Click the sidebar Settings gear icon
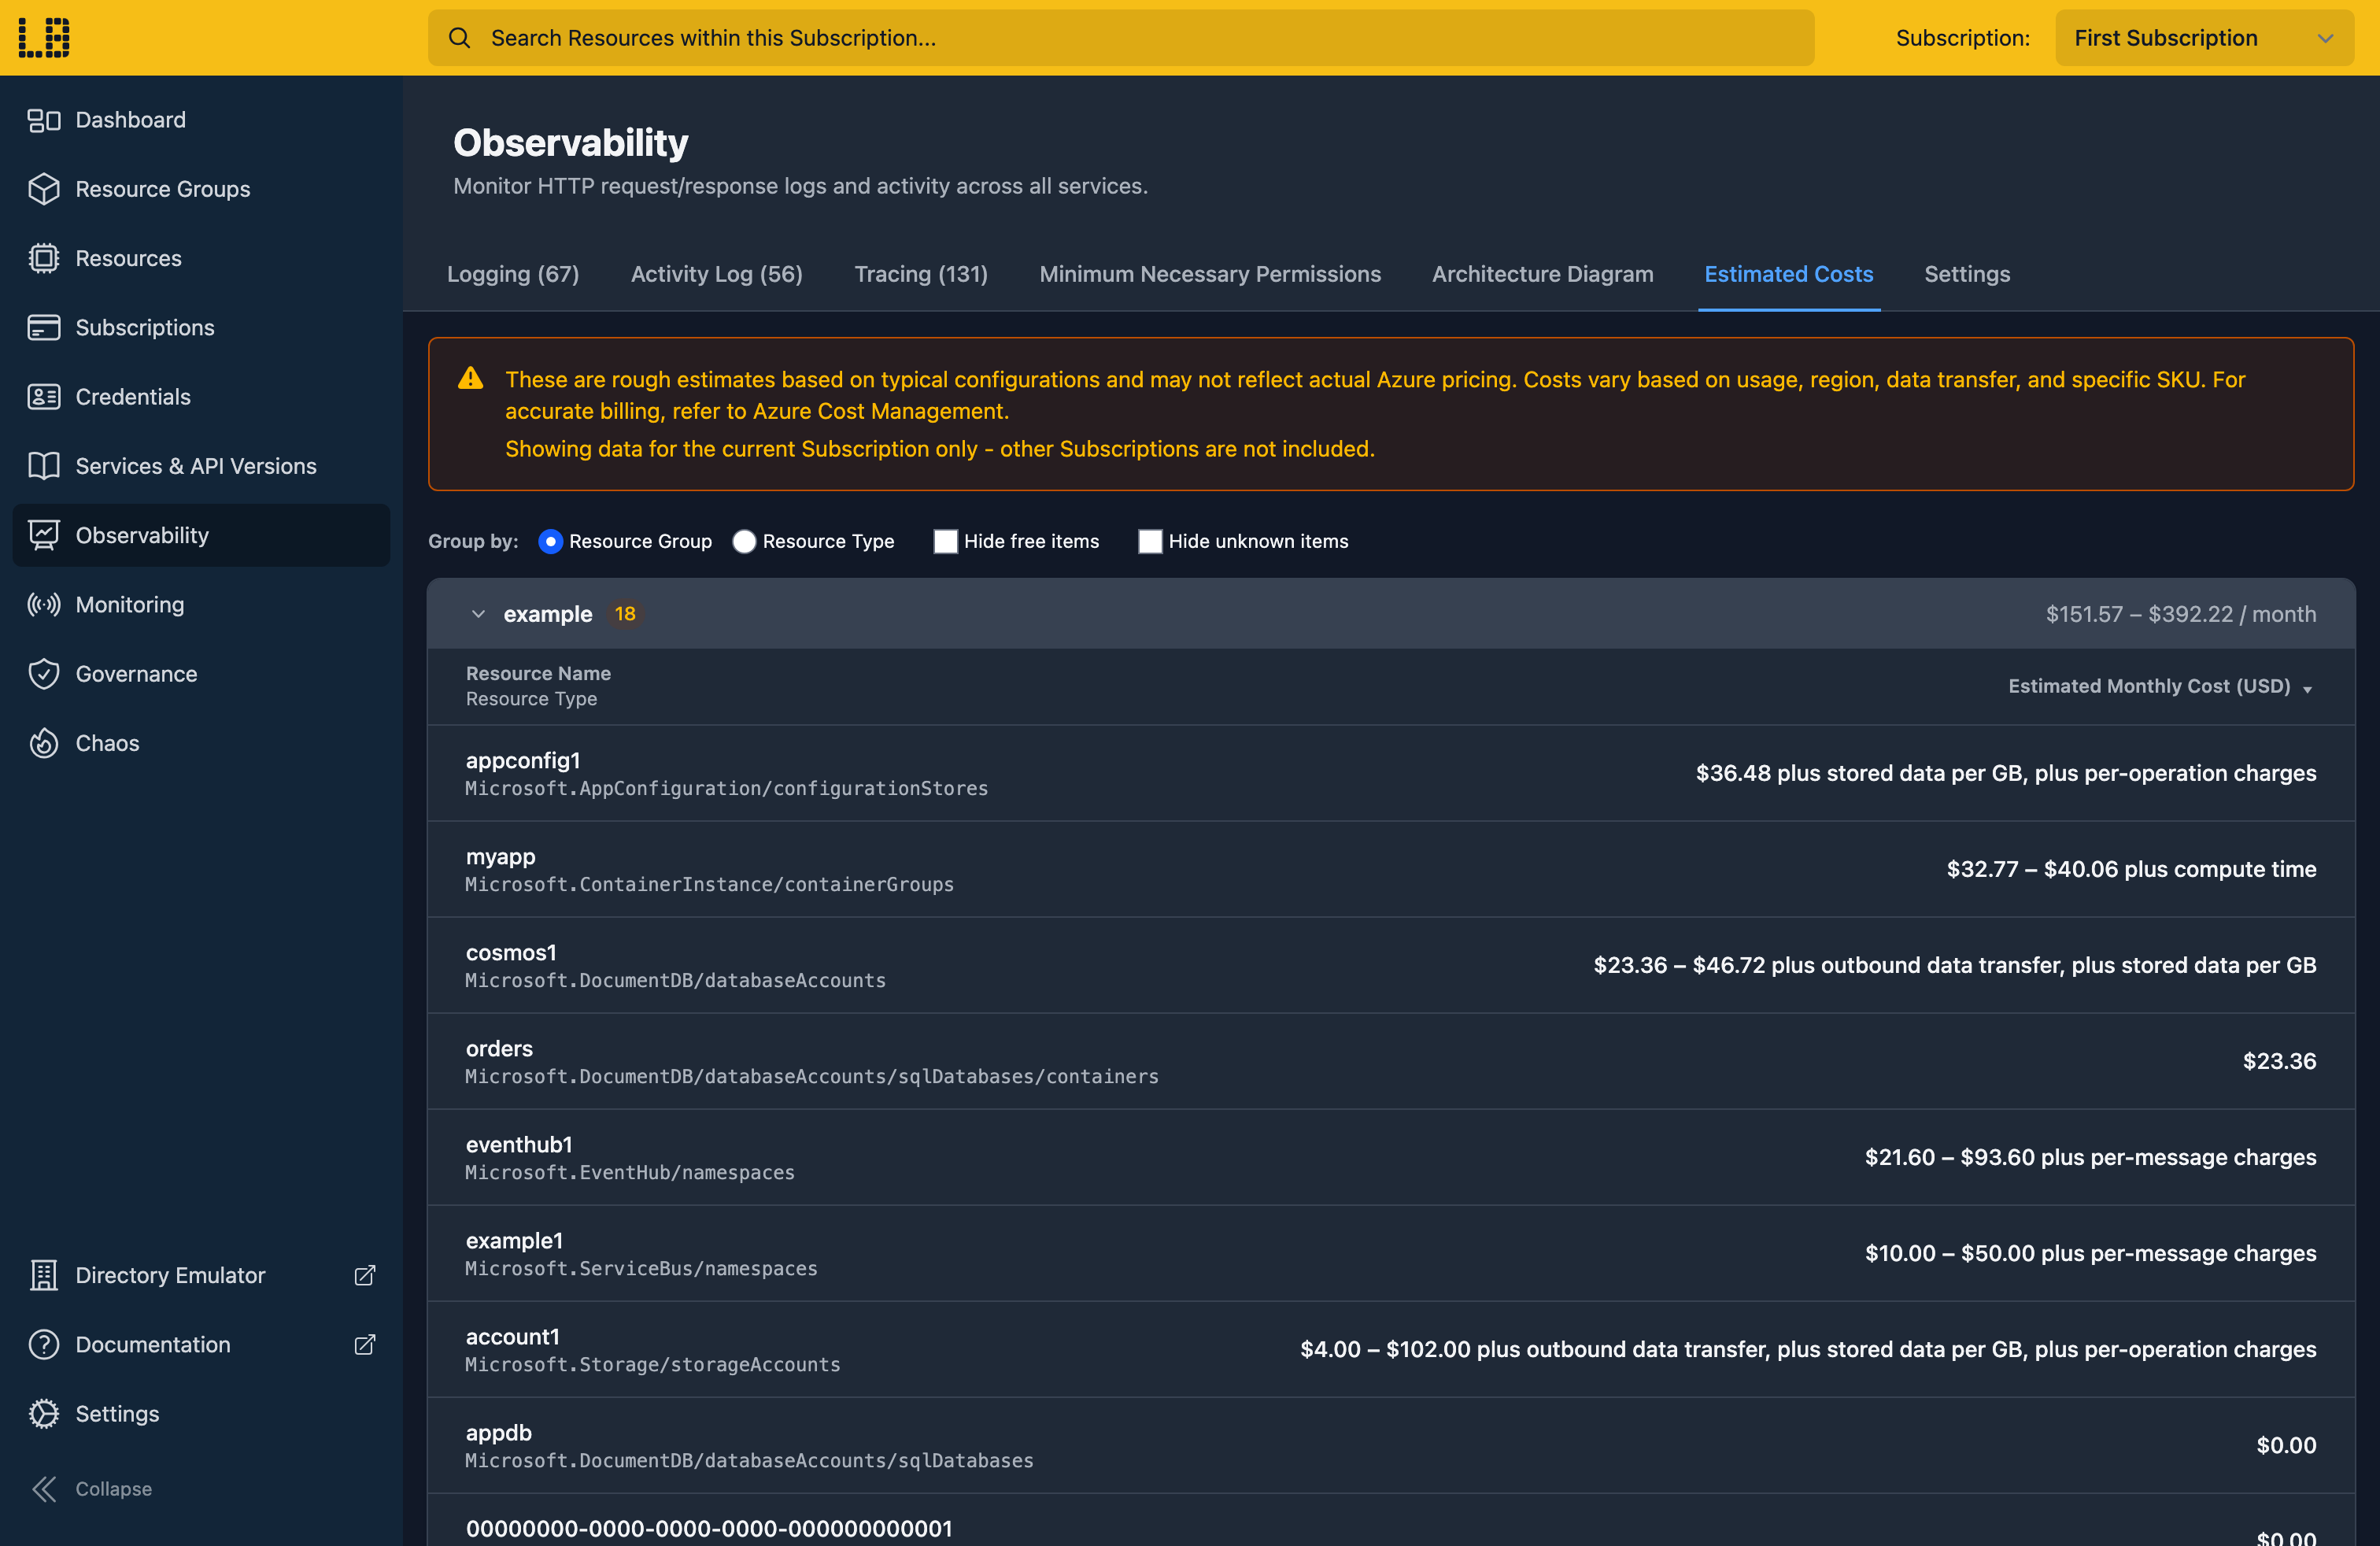 click(x=44, y=1413)
